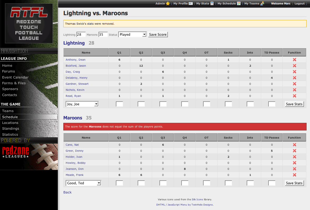
Task: Delete Henry Delabroy's stats entry
Action: click(x=294, y=78)
